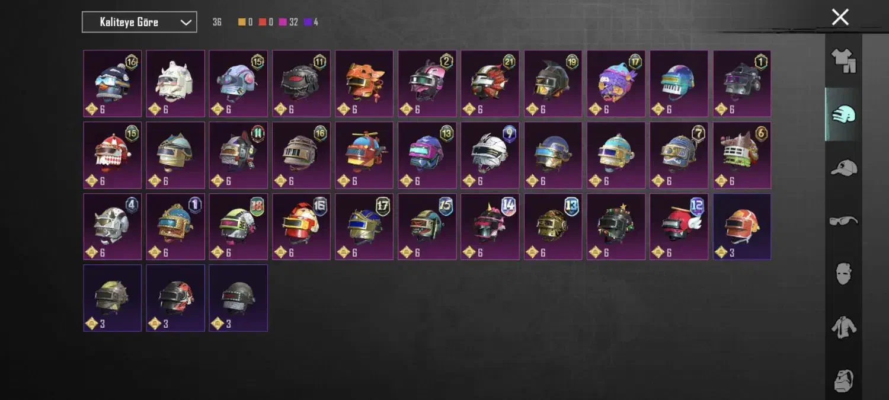Filter by the pink quality count 32
889x400 pixels.
(x=288, y=22)
